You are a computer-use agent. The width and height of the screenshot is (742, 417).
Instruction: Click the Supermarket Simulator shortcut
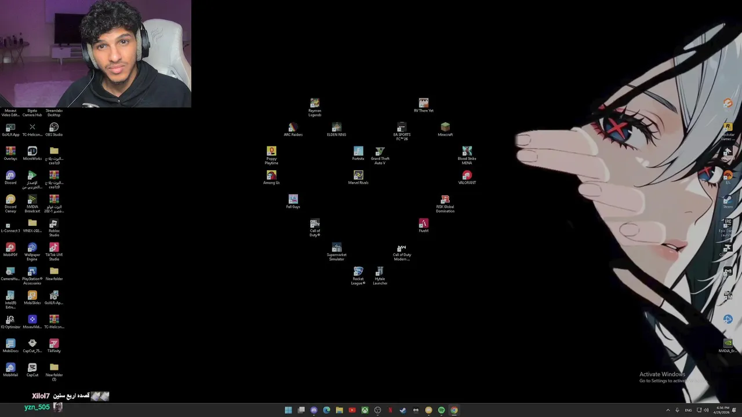coord(337,252)
